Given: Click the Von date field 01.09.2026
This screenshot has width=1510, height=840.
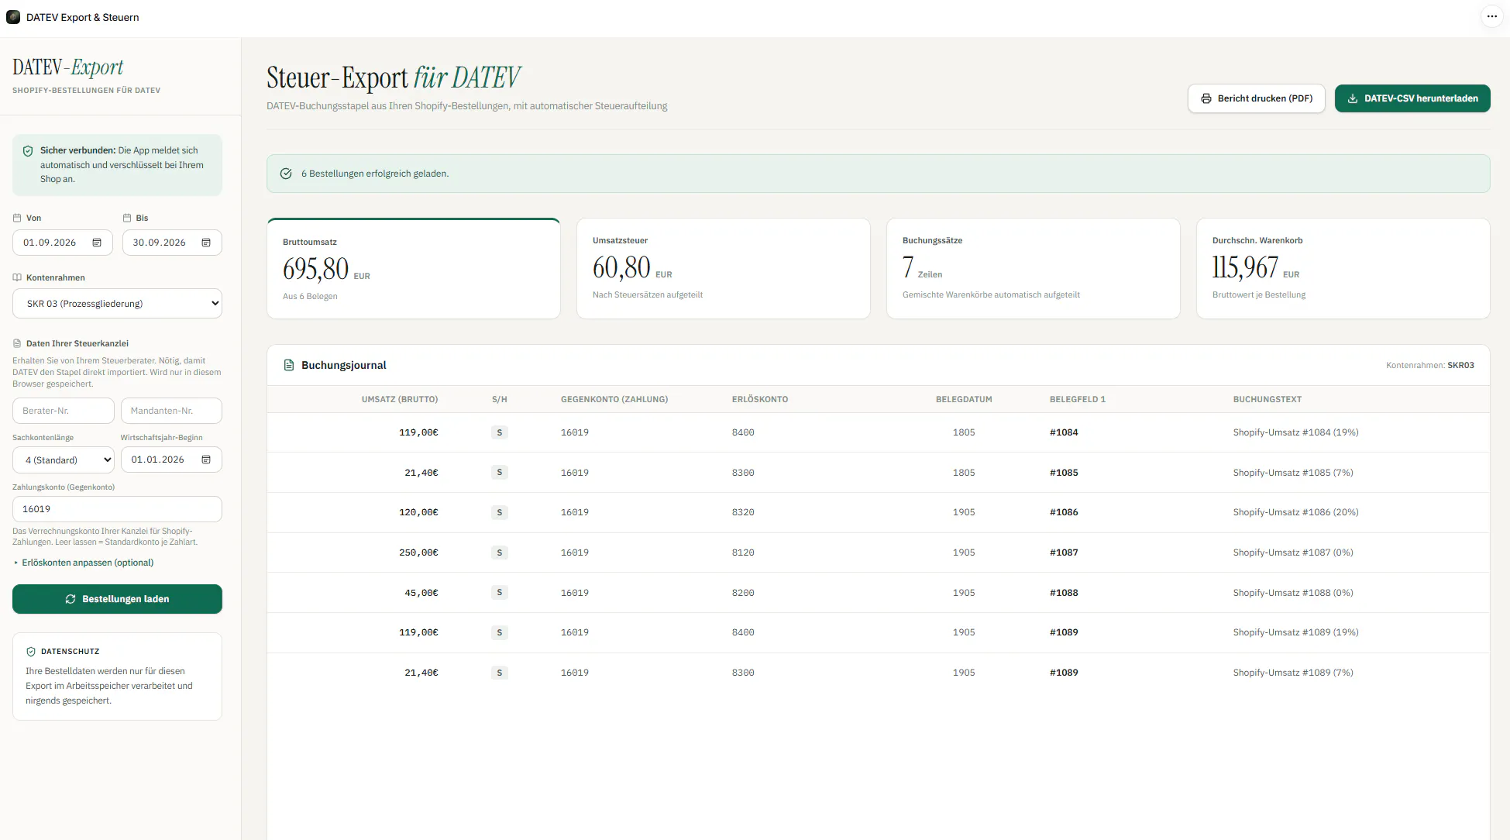Looking at the screenshot, I should pos(63,243).
